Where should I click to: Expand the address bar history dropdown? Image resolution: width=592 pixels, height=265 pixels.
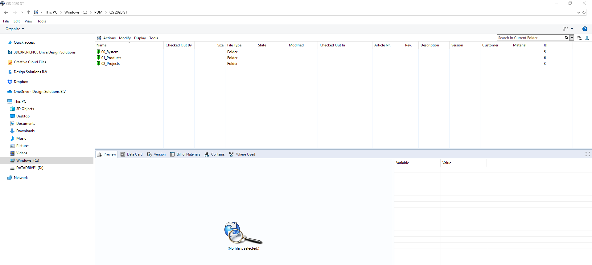[578, 13]
